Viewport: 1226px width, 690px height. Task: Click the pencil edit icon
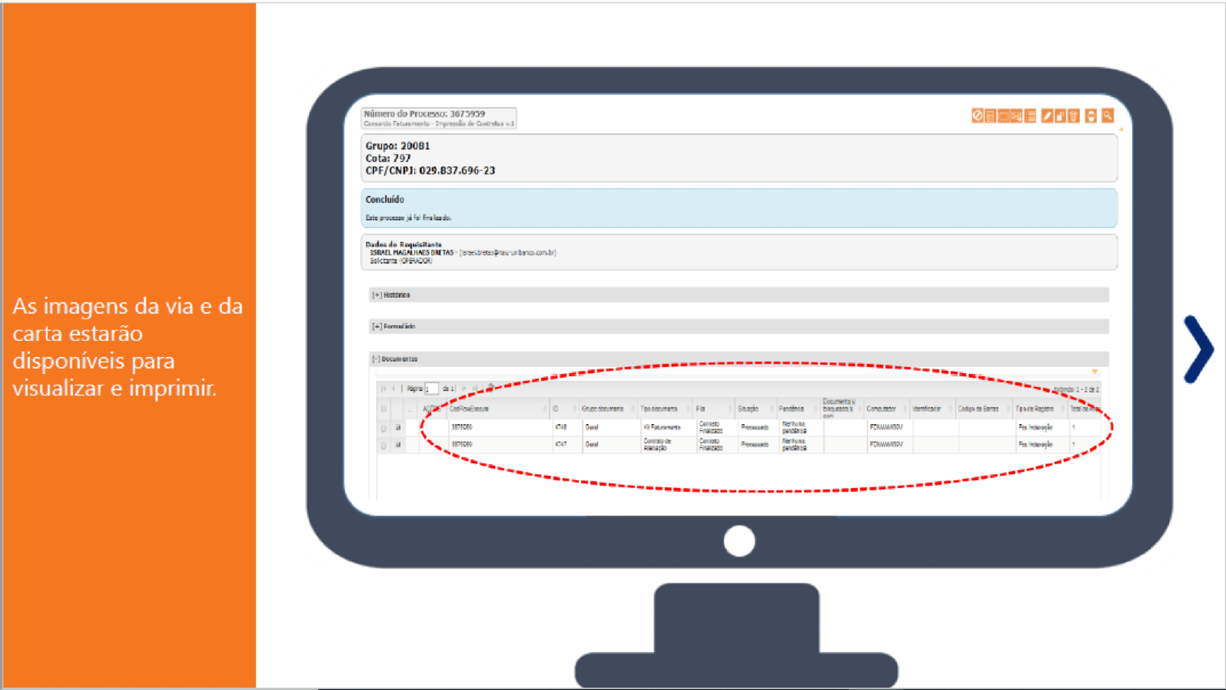click(x=1047, y=116)
